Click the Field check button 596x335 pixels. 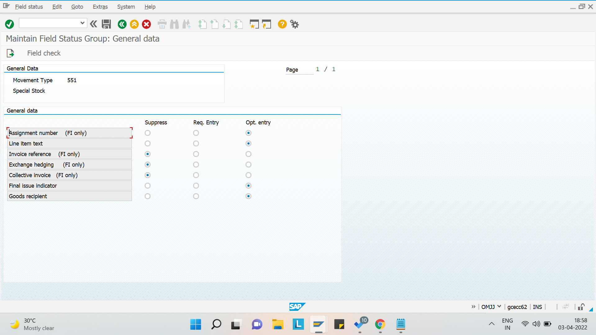(44, 53)
